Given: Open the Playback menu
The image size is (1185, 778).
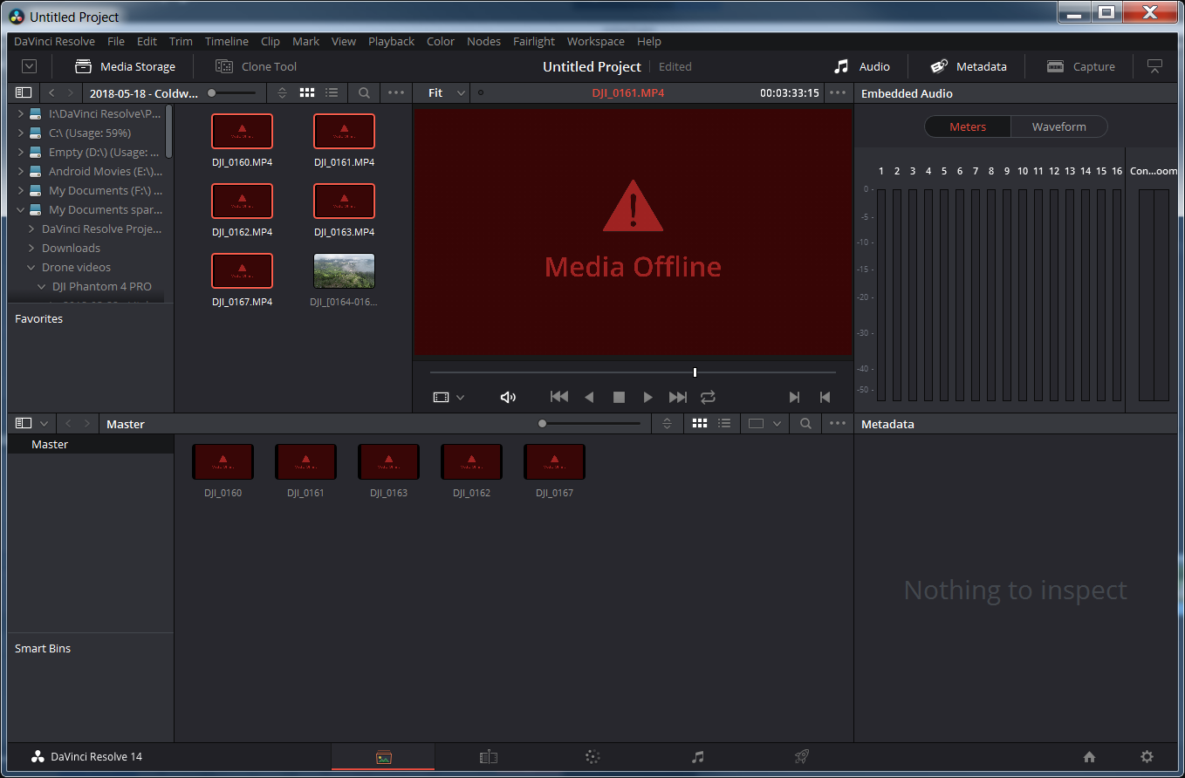Looking at the screenshot, I should (x=392, y=41).
